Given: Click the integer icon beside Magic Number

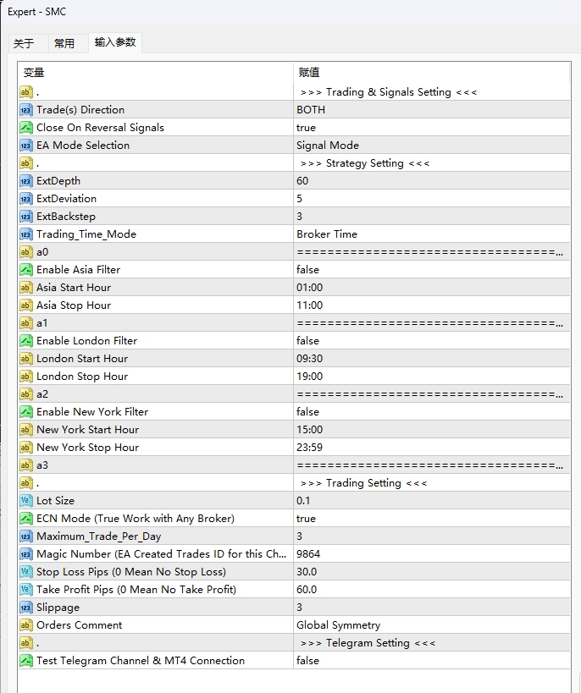Looking at the screenshot, I should 26,553.
